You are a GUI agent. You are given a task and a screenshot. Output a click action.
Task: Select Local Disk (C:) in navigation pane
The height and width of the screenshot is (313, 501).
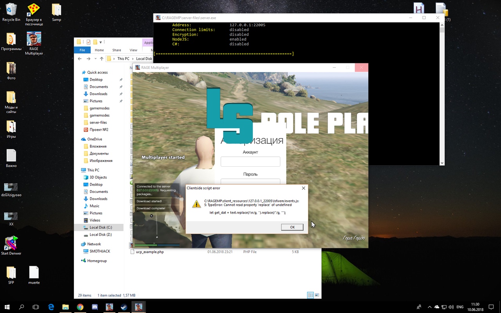point(101,227)
